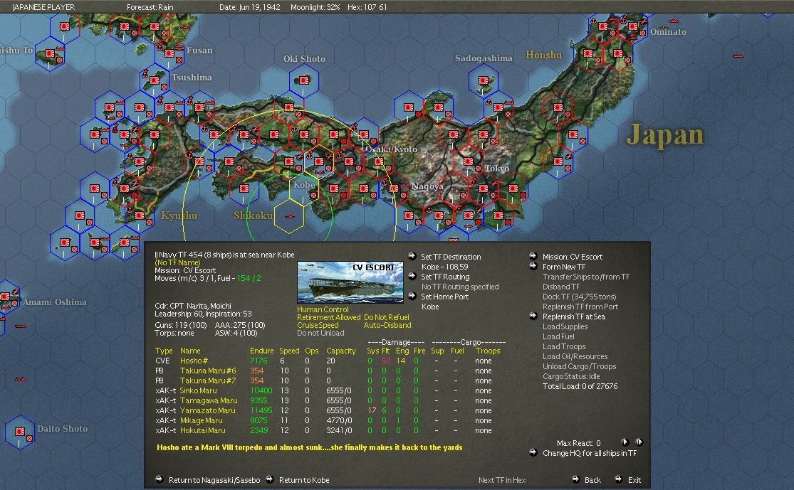Open ship Takuna Maru #6
The image size is (794, 490).
click(x=208, y=371)
